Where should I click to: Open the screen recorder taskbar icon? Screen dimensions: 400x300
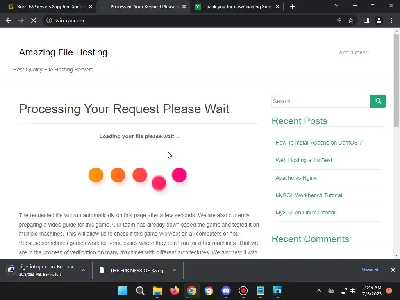tap(243, 291)
